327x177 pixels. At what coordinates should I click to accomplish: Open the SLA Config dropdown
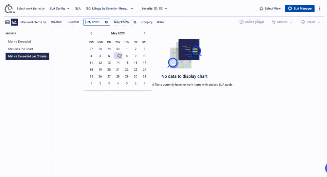tap(60, 9)
